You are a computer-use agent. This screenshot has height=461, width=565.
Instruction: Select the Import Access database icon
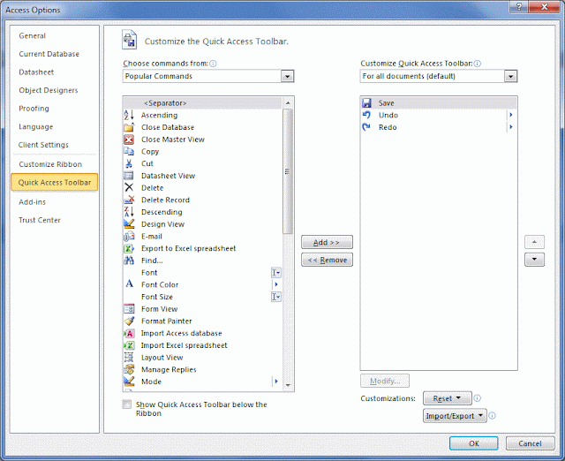click(129, 334)
